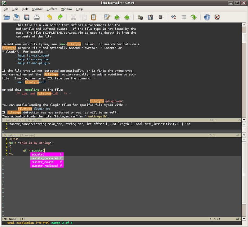Select substr_compare( completion entry
This screenshot has height=227, width=248.
pyautogui.click(x=47, y=158)
